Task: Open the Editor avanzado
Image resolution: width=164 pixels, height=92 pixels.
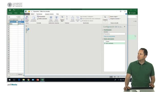Action: 42,19
